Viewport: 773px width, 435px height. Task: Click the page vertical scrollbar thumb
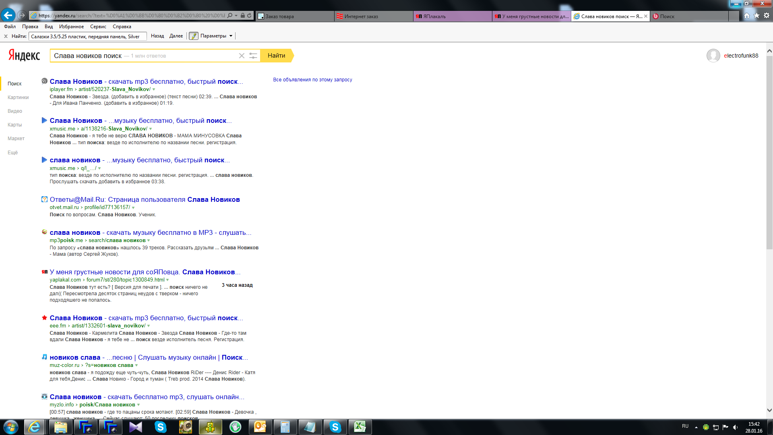point(769,153)
